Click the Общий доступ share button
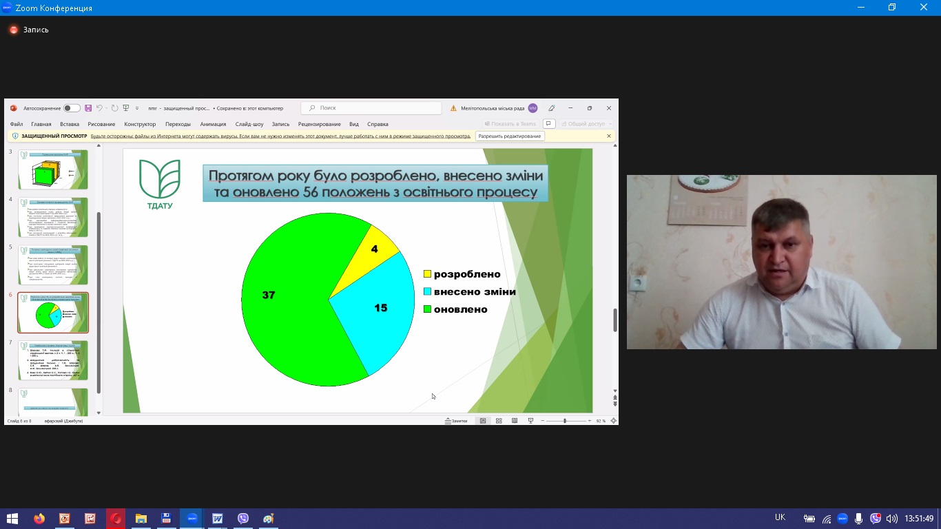Viewport: 941px width, 529px height. tap(586, 124)
